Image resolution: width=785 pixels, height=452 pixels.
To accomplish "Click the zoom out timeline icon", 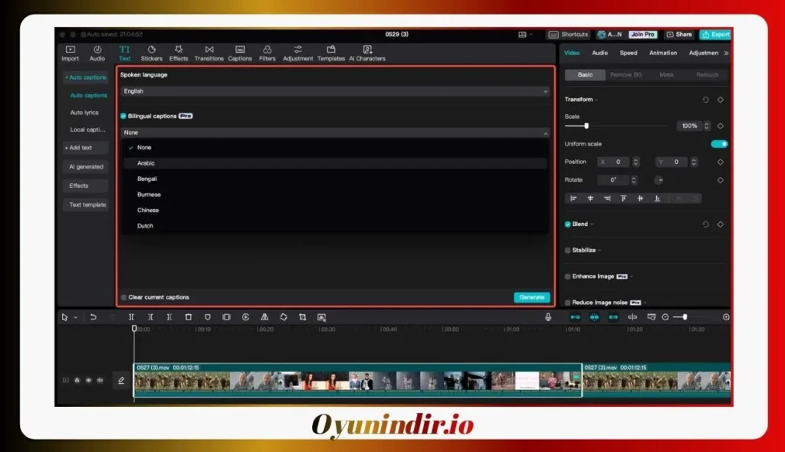I will click(x=665, y=317).
